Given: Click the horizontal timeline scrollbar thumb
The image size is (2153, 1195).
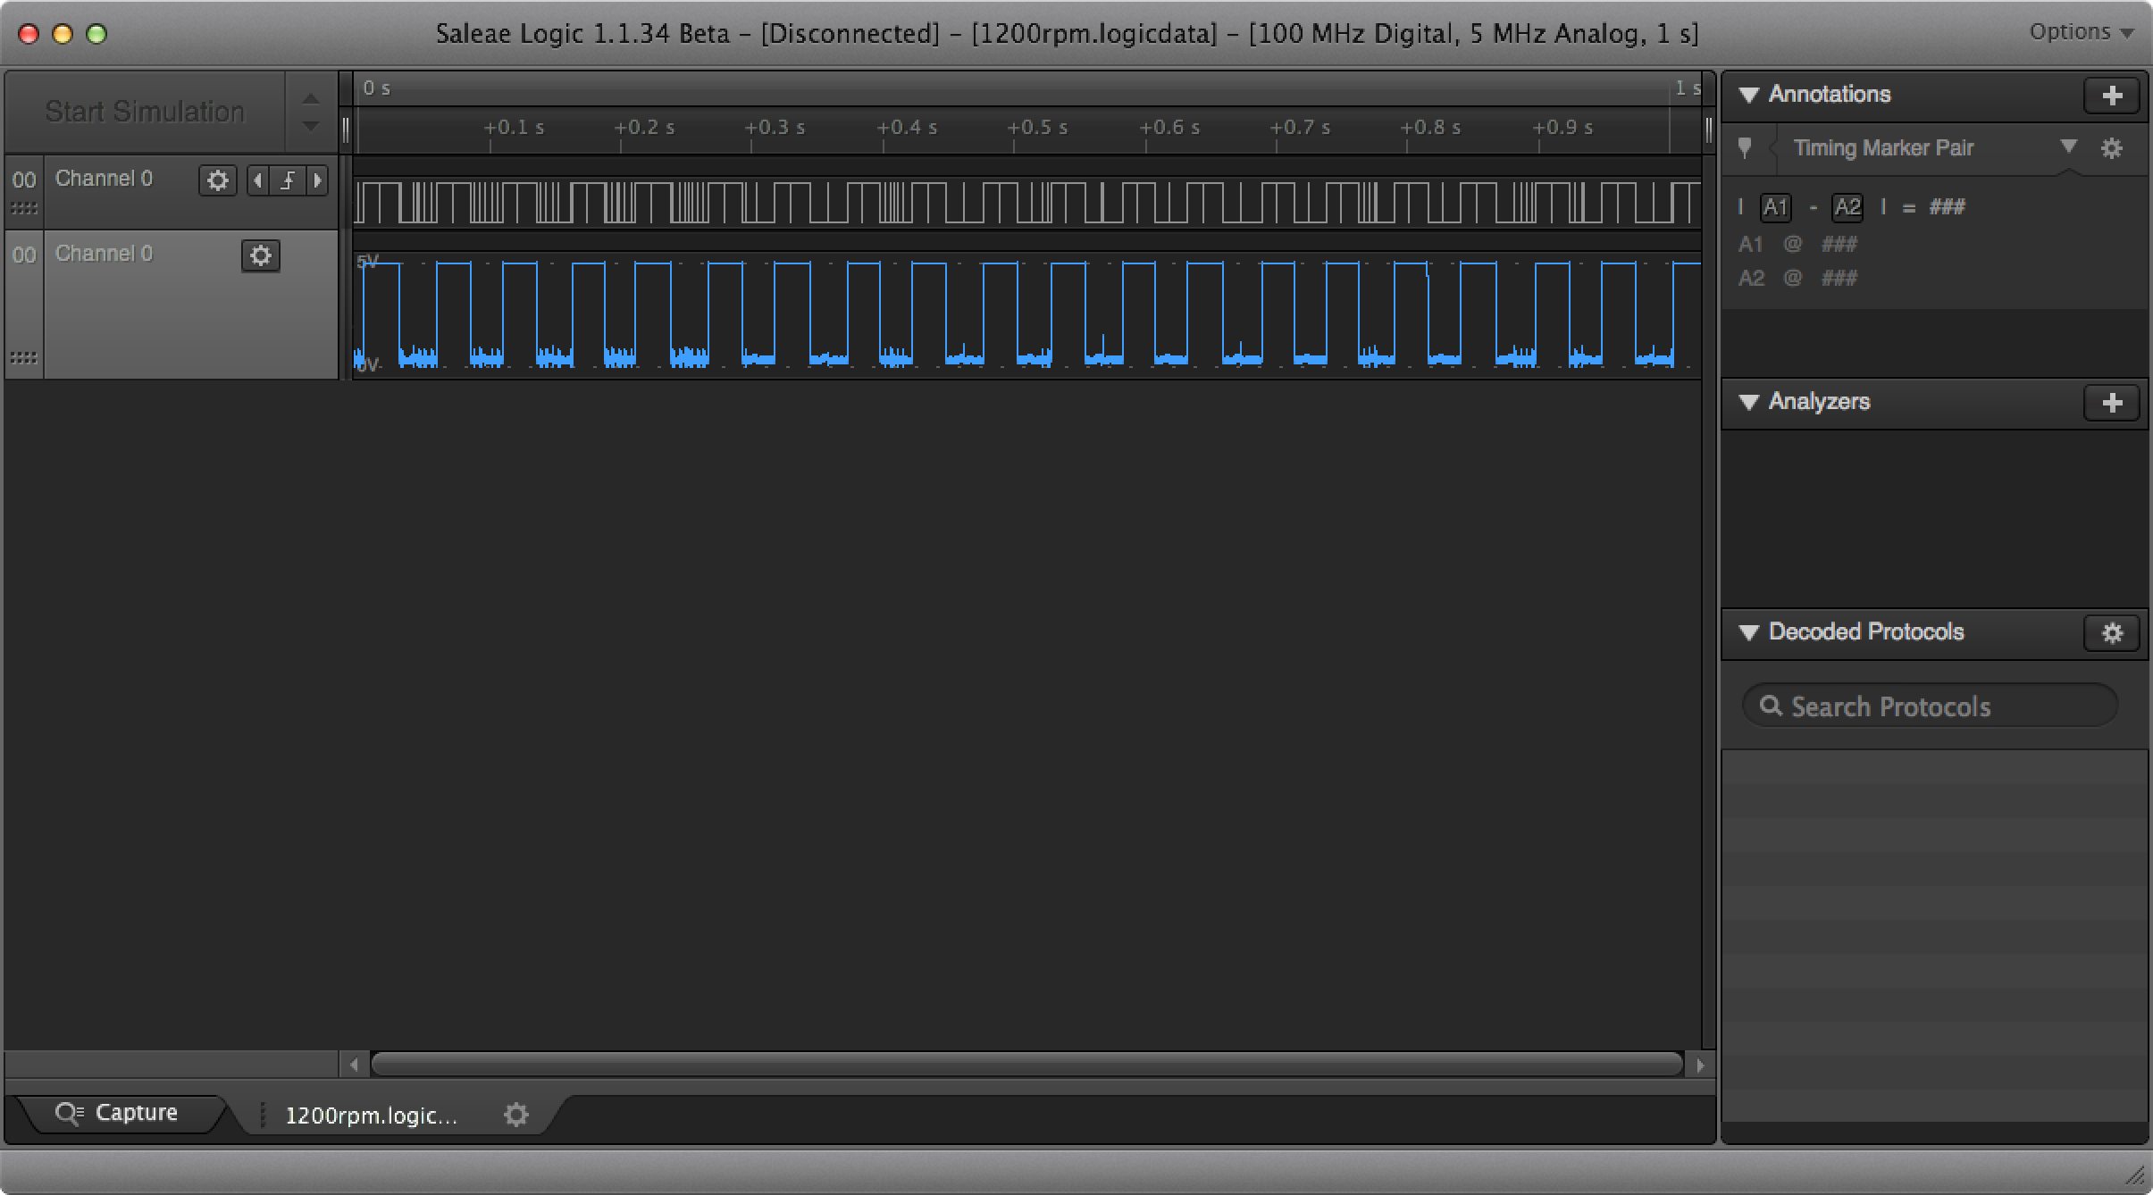Looking at the screenshot, I should [1027, 1064].
